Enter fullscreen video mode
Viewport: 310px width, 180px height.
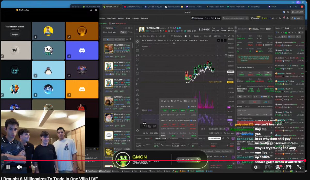[x=299, y=167]
